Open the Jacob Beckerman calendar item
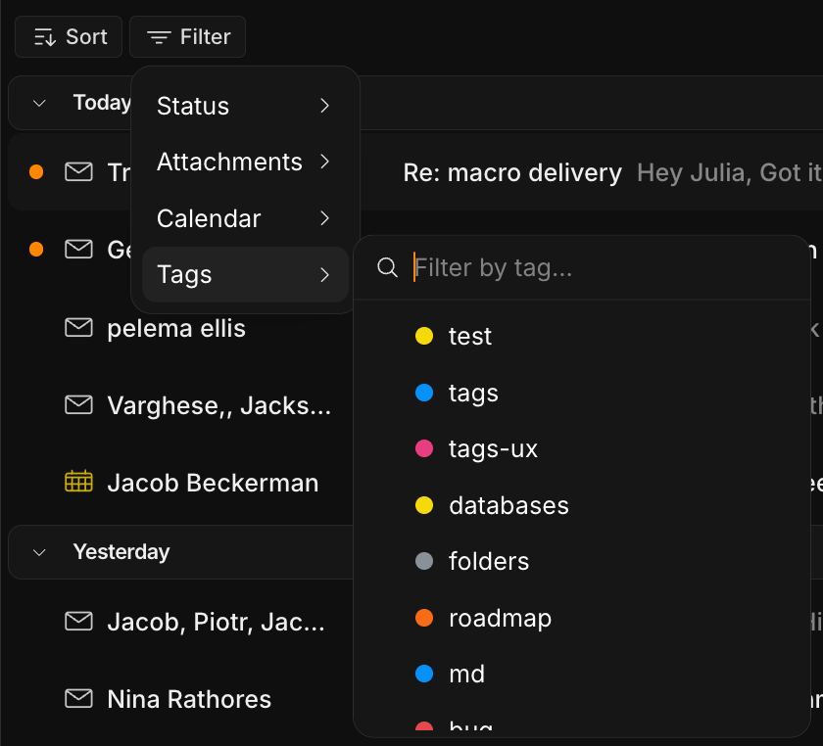 tap(213, 484)
